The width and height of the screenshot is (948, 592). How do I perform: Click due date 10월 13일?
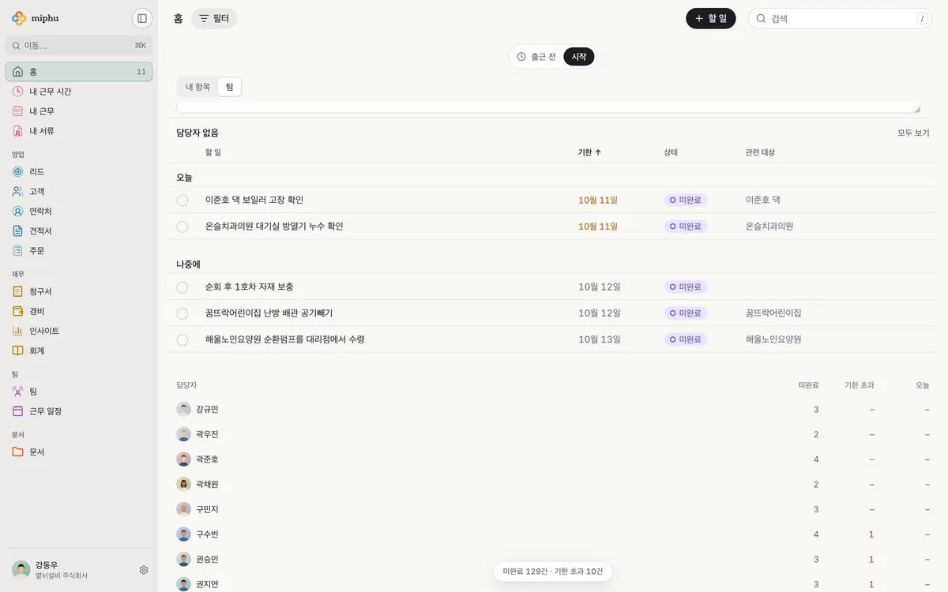600,339
